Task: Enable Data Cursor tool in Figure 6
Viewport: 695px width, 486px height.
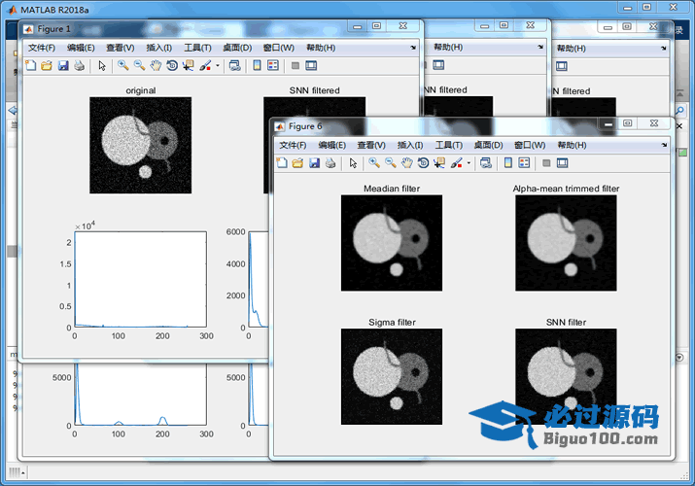Action: (438, 163)
